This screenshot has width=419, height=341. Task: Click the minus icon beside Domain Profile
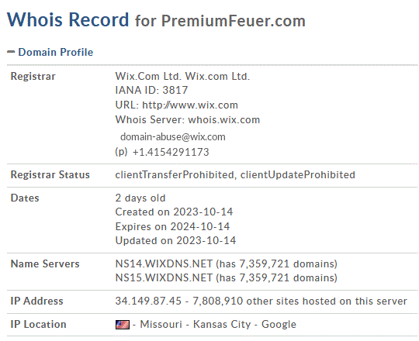coord(11,52)
